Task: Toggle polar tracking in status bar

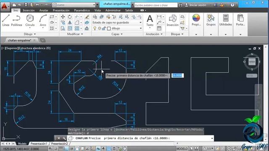Action: (72, 148)
